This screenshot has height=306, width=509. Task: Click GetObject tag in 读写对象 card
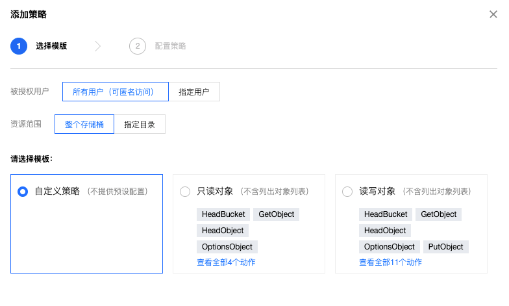(x=439, y=214)
